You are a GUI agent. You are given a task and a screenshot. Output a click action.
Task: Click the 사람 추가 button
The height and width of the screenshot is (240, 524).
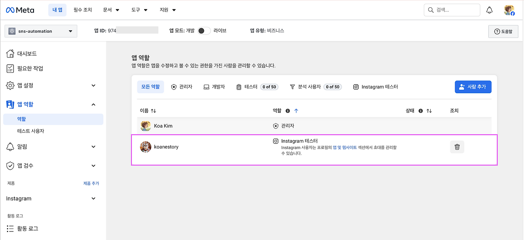(473, 87)
